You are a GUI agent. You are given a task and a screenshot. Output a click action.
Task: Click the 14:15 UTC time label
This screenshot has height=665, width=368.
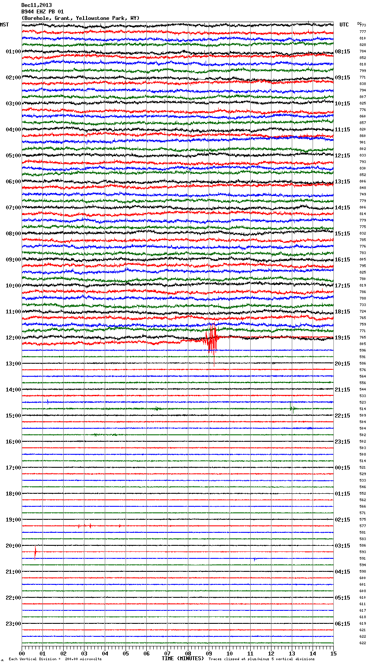(342, 208)
